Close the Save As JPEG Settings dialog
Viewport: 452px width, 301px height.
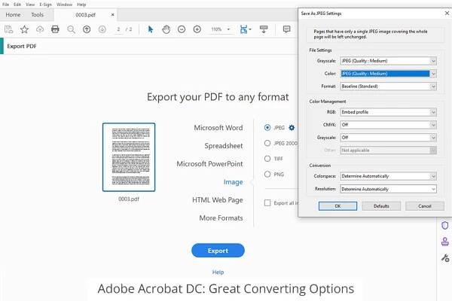click(447, 14)
